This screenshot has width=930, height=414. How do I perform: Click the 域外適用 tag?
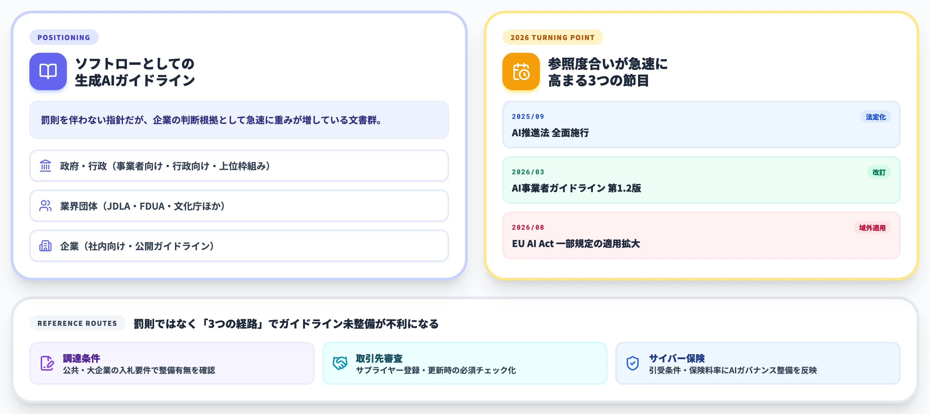872,228
